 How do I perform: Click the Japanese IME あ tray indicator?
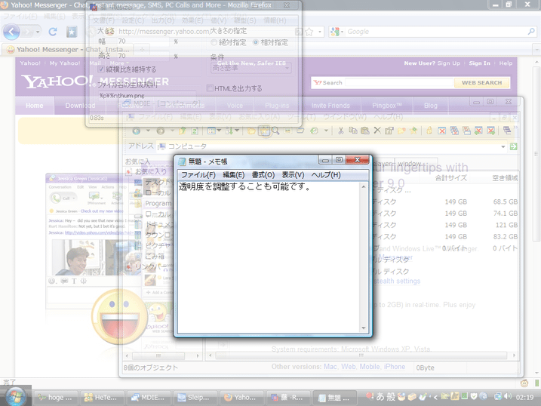click(380, 397)
